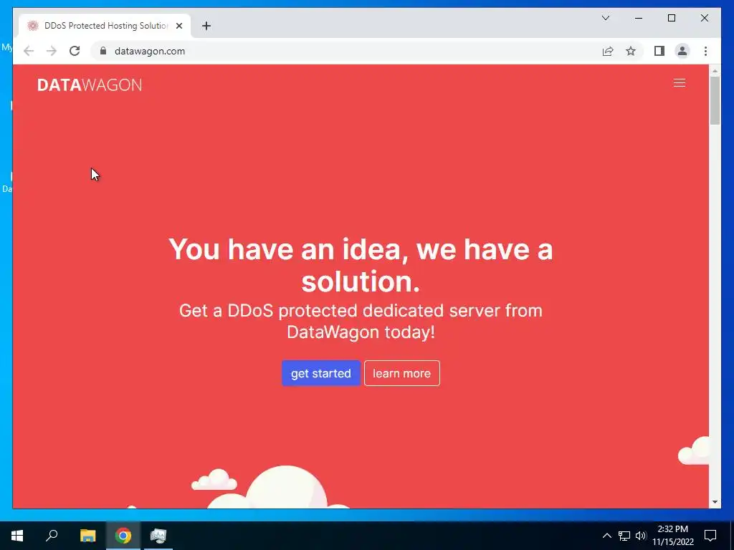The image size is (734, 550).
Task: Maximize the Chrome window
Action: coord(671,18)
